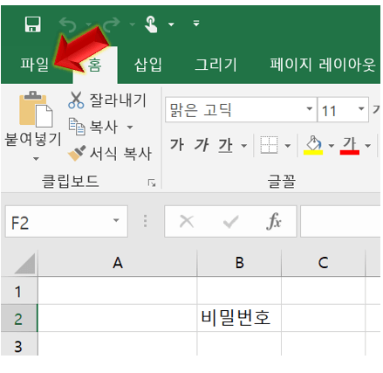Open the 복사 dropdown arrow
This screenshot has width=383, height=373.
pyautogui.click(x=130, y=127)
